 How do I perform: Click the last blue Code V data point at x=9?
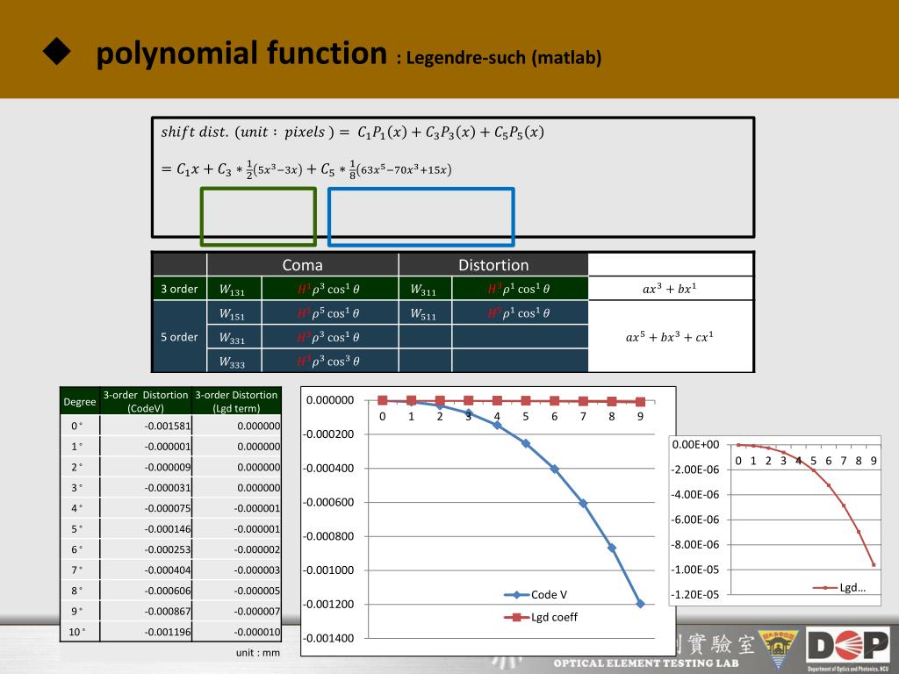click(x=640, y=604)
